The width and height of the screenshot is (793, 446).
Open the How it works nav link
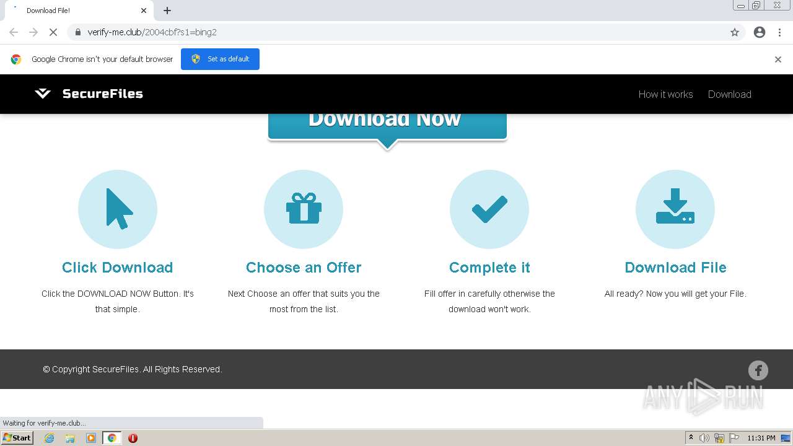(x=665, y=94)
